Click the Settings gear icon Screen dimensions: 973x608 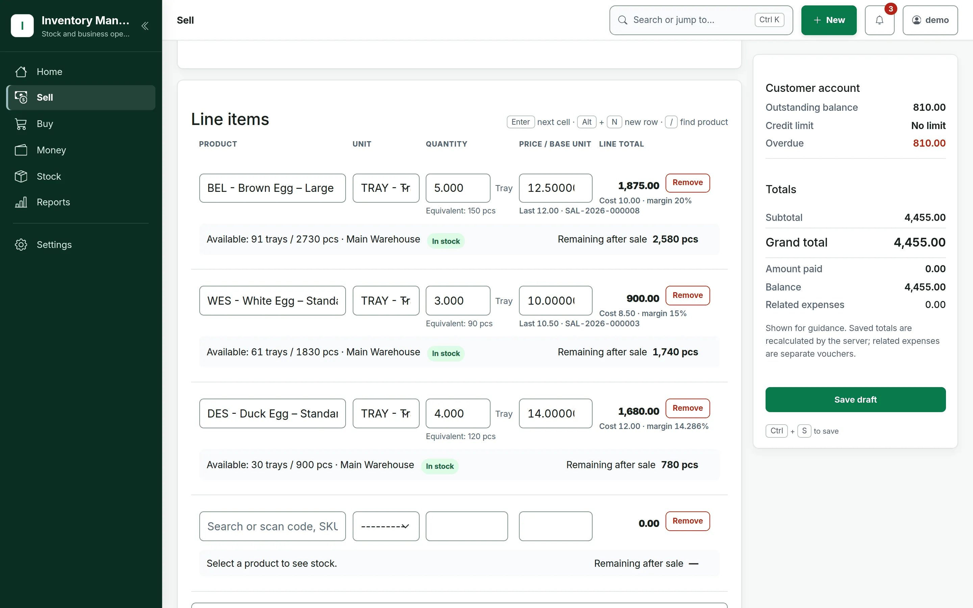(x=21, y=245)
